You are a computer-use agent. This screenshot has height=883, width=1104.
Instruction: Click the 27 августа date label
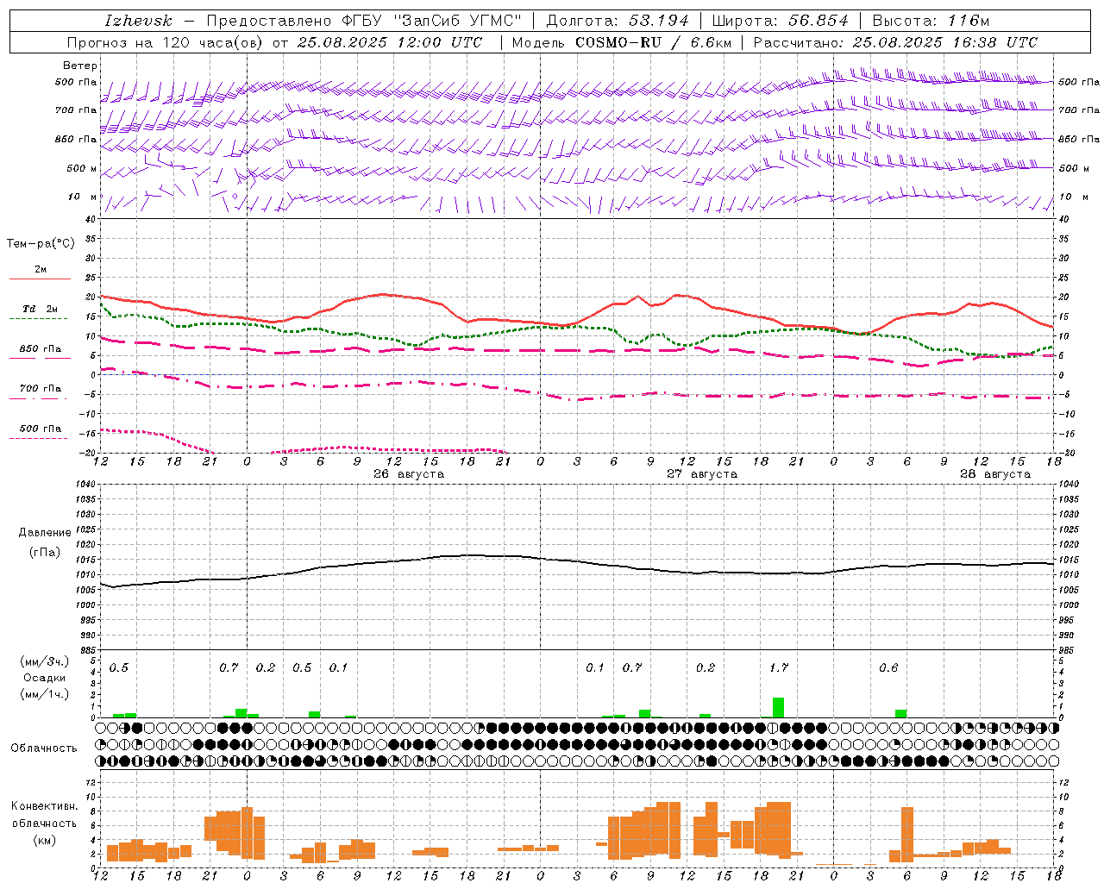(x=702, y=474)
